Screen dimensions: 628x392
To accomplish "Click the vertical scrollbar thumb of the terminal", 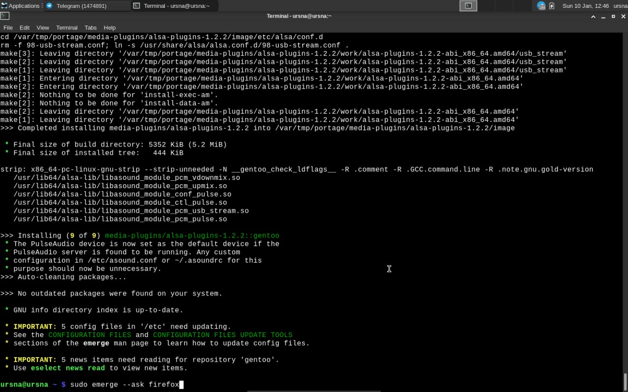I will tap(625, 381).
